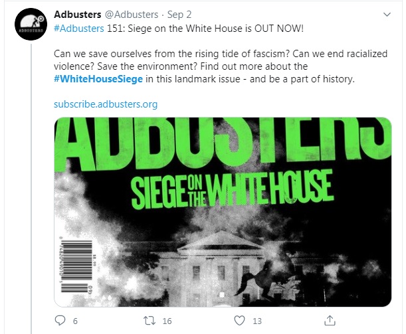Open the Sep 2 tweet timestamp
Image resolution: width=406 pixels, height=334 pixels.
[x=179, y=15]
